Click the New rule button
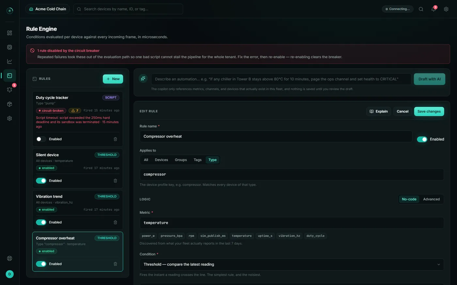Viewport: 457px width, 285px height. pos(113,79)
